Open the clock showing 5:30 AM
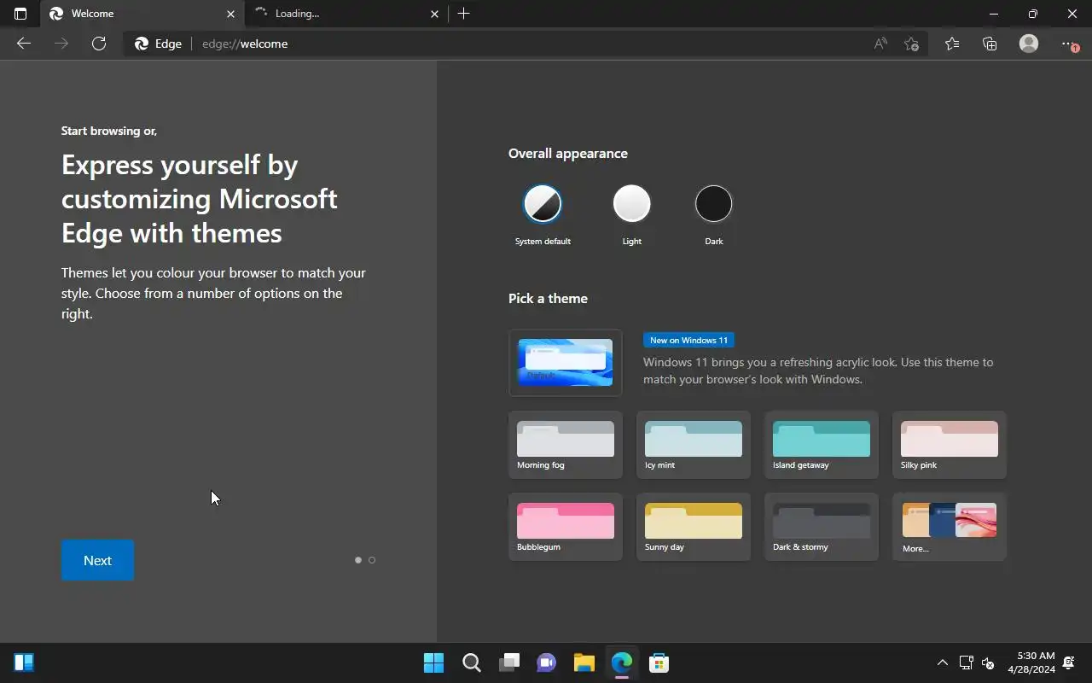 [x=1031, y=663]
